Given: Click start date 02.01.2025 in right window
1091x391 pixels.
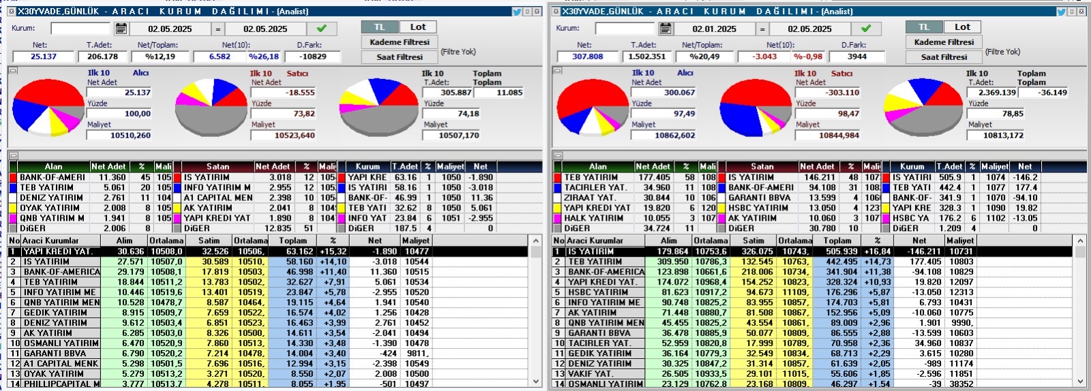Looking at the screenshot, I should coord(714,29).
